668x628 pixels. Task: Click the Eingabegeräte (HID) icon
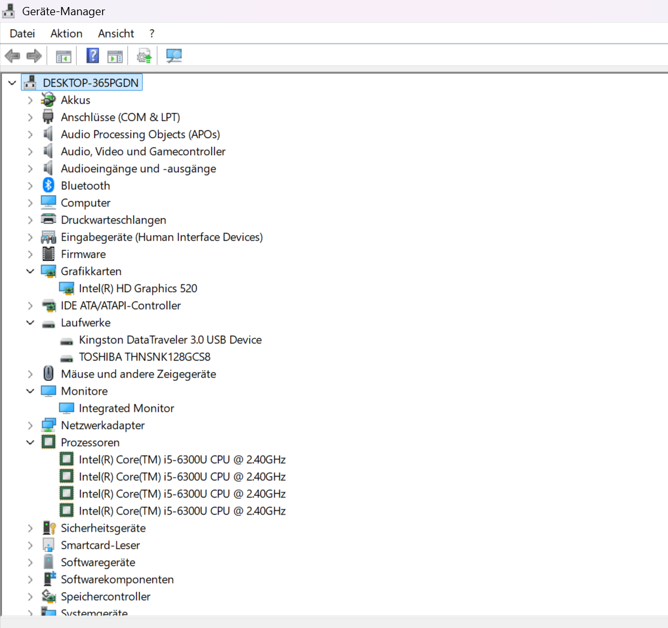coord(48,237)
